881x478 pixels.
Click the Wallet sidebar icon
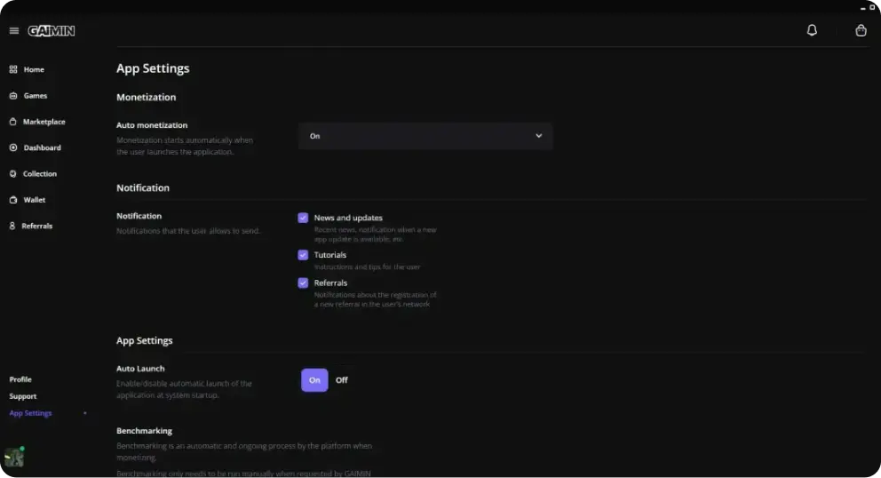click(13, 200)
